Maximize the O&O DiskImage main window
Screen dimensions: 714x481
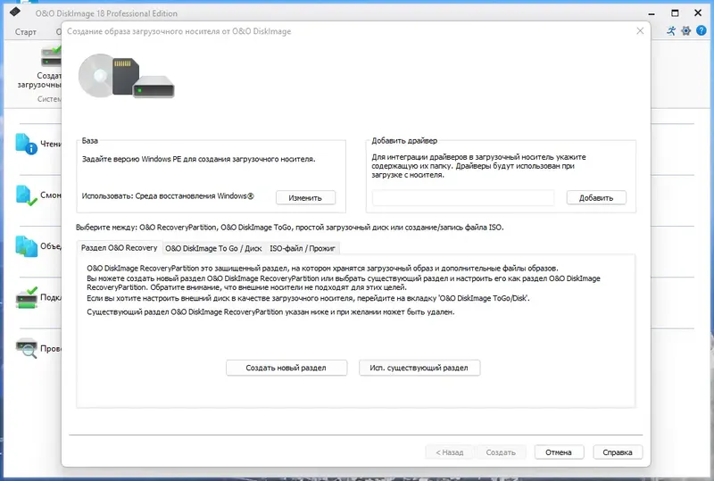click(675, 13)
